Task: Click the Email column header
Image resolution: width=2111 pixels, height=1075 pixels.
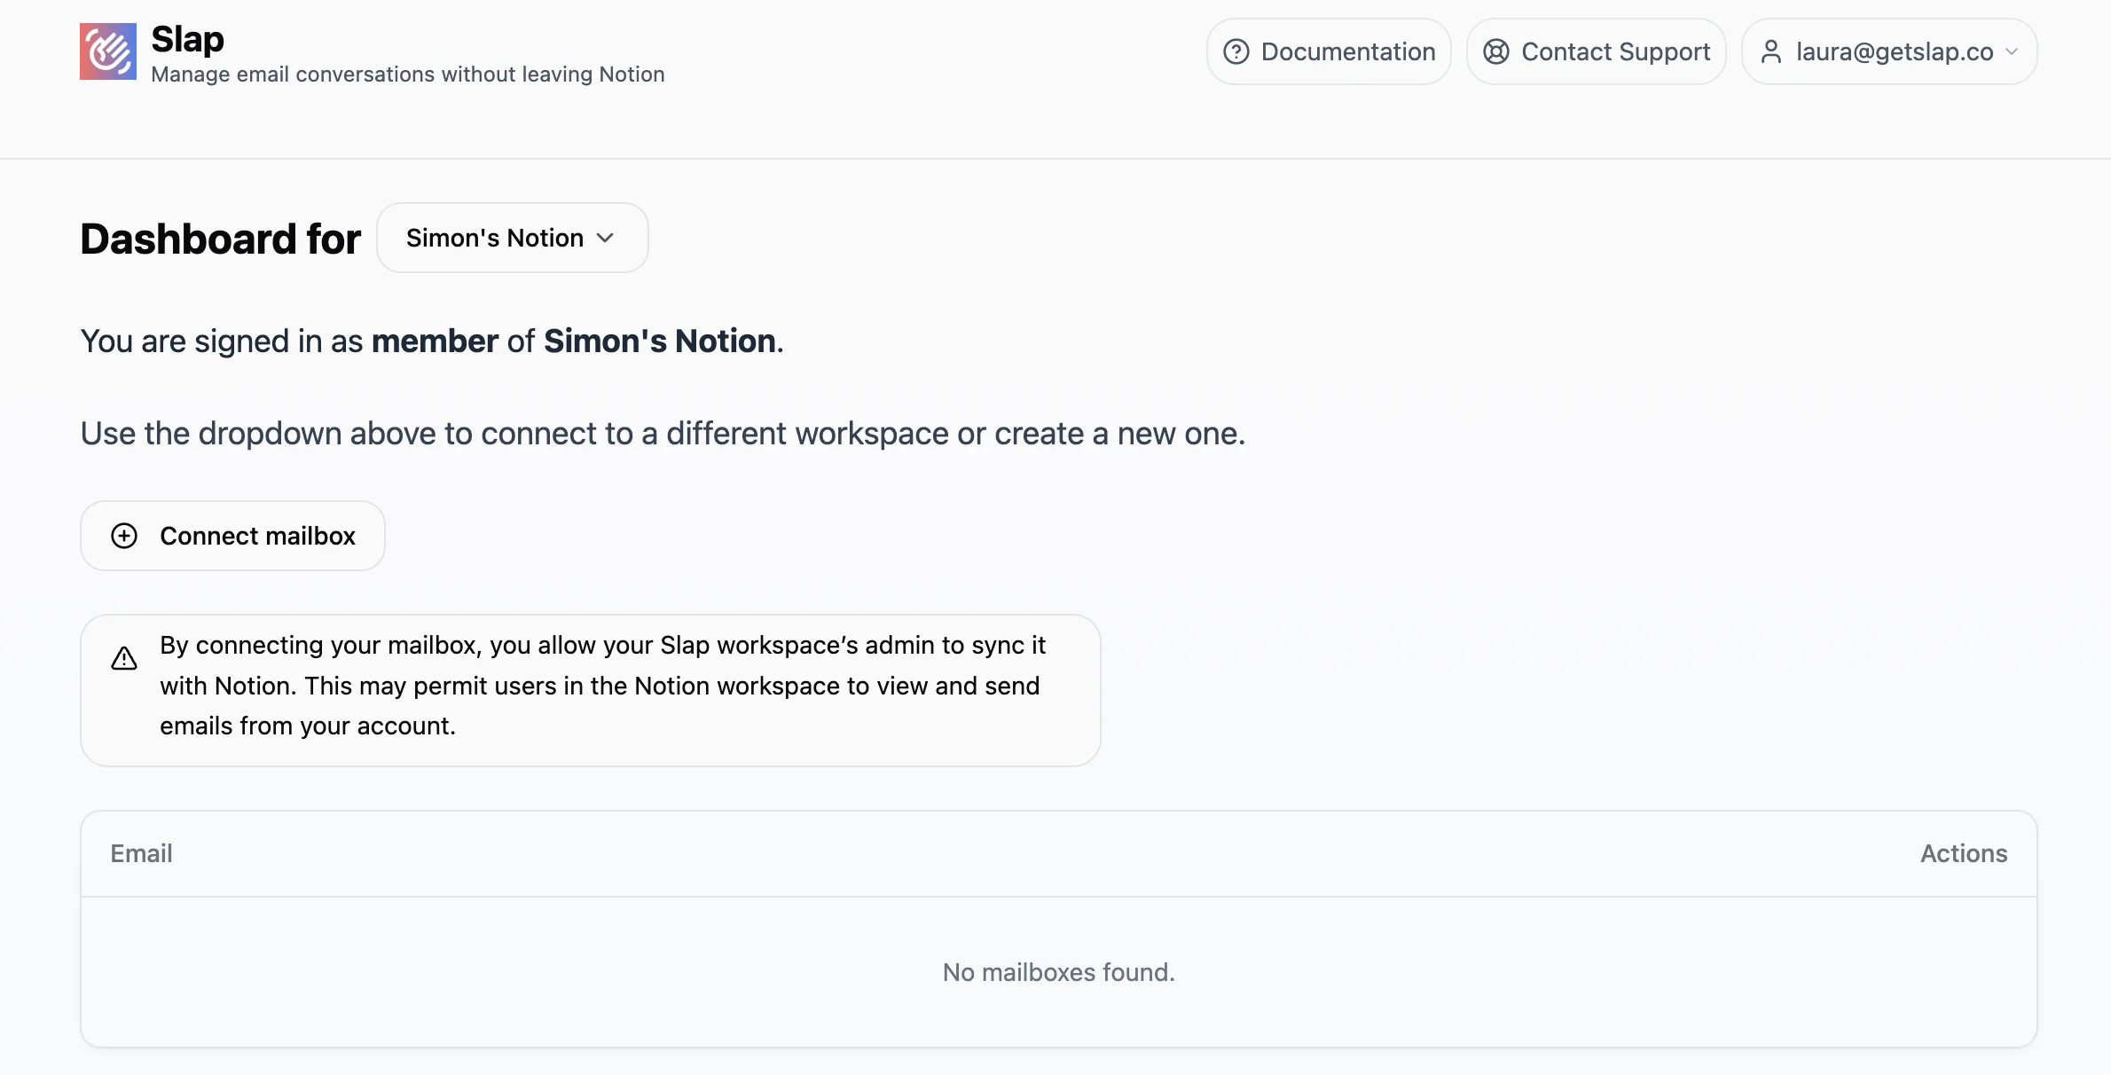Action: (141, 853)
